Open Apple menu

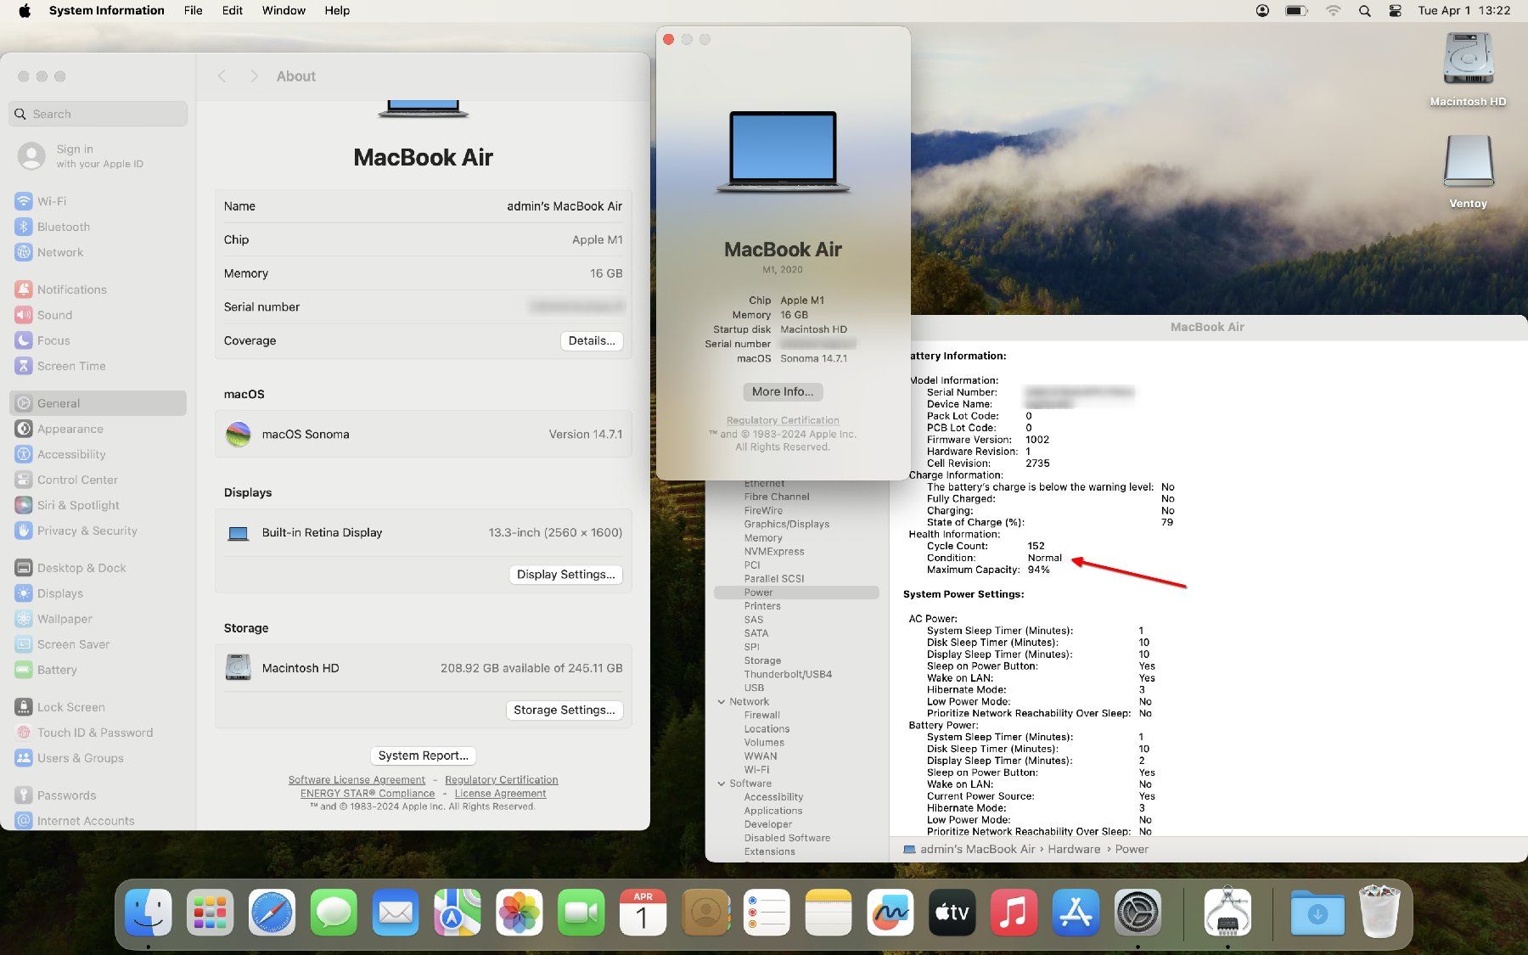pos(25,11)
